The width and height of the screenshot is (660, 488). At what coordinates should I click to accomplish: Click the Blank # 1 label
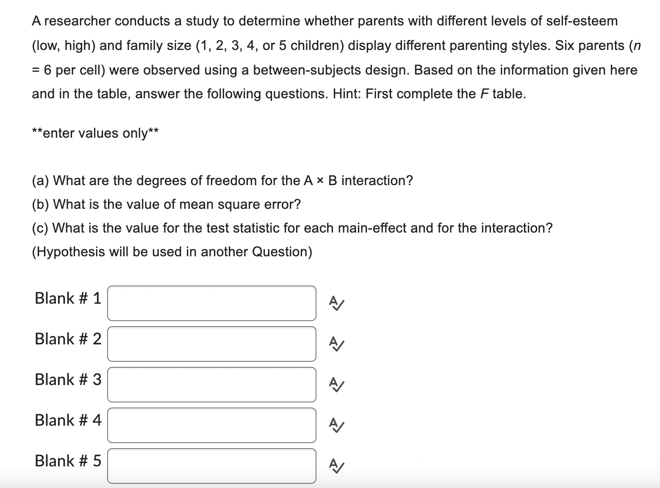67,298
